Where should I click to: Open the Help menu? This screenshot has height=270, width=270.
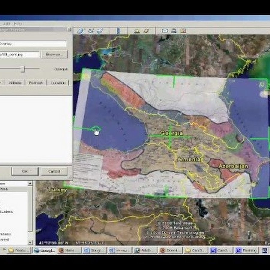pos(18,24)
